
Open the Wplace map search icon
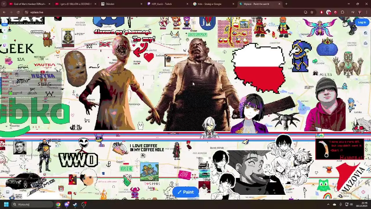(365, 33)
